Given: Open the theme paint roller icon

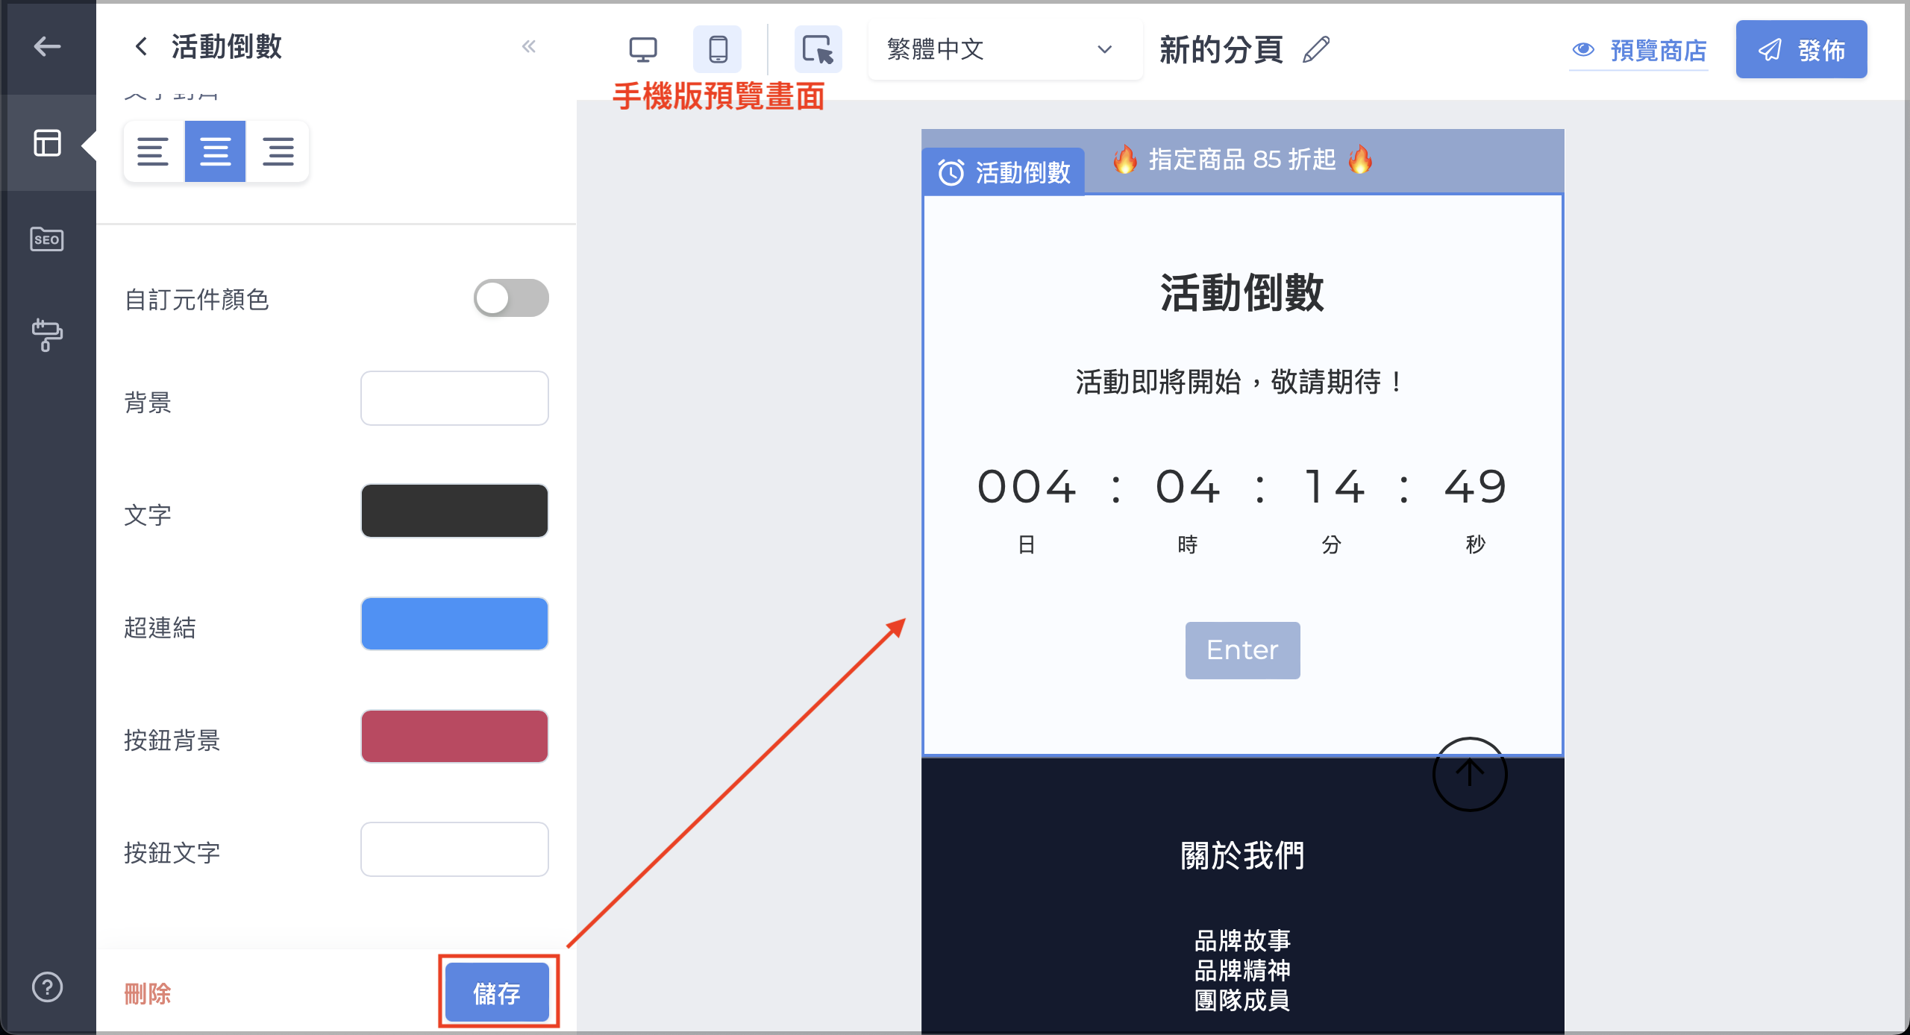Looking at the screenshot, I should tap(47, 335).
